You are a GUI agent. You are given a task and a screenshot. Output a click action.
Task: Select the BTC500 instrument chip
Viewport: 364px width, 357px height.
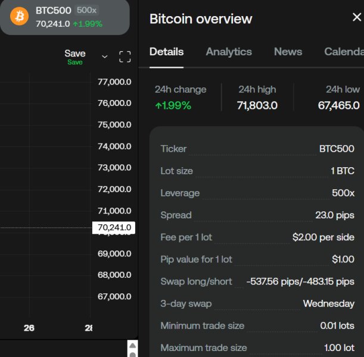point(54,11)
